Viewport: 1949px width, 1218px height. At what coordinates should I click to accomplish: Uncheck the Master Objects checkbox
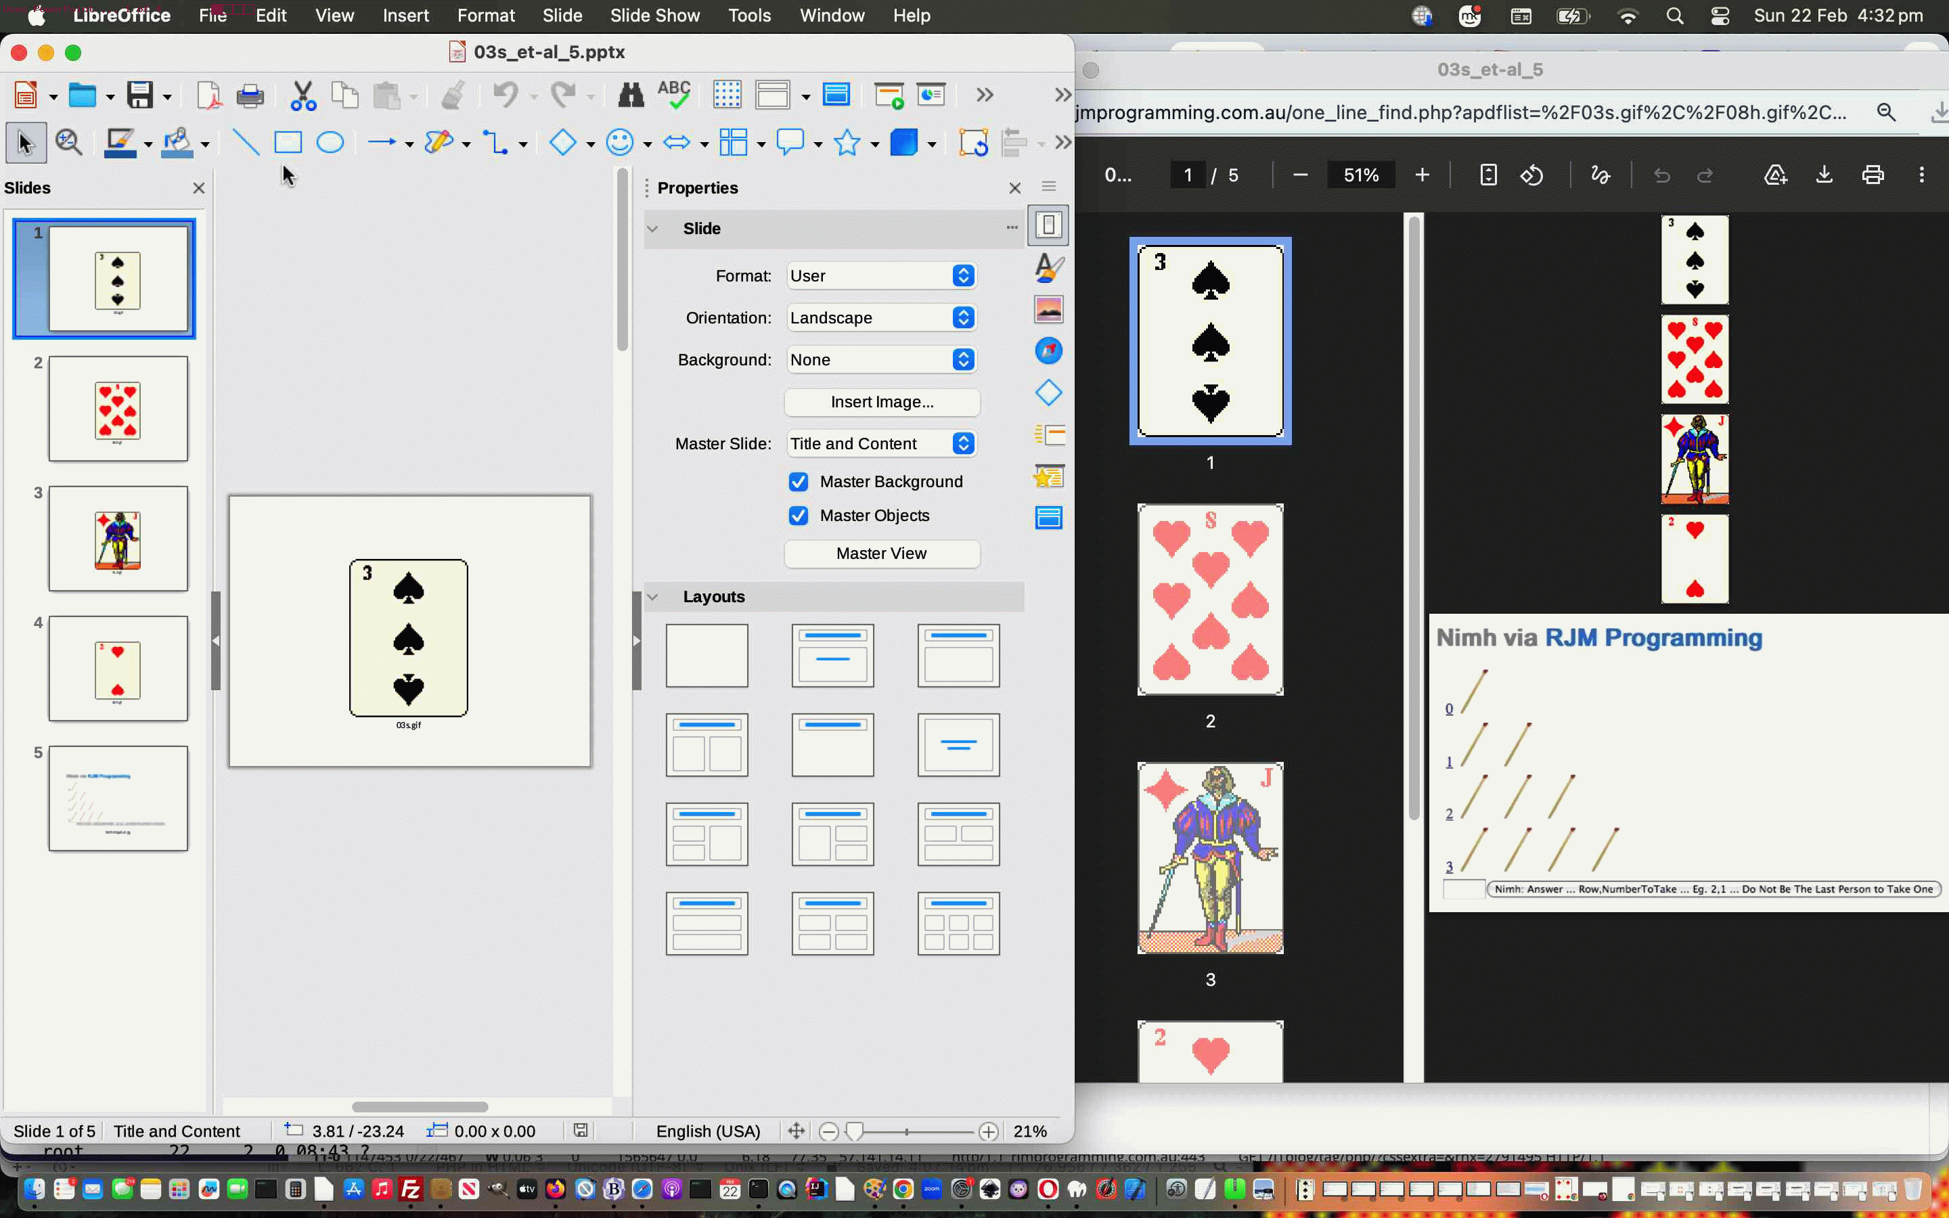tap(798, 516)
